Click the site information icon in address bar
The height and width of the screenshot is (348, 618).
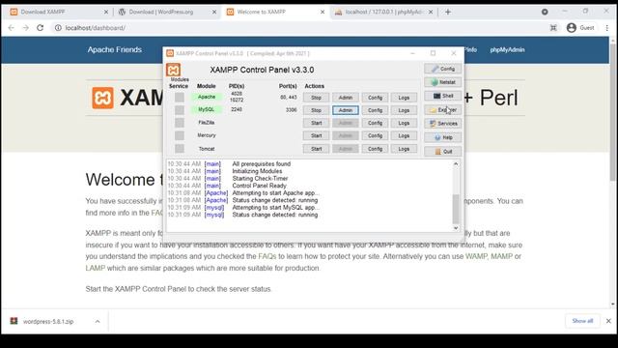(x=58, y=28)
